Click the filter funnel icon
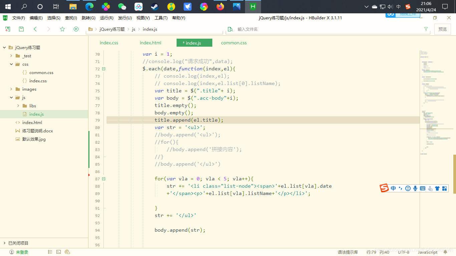This screenshot has width=456, height=256. pos(426,29)
